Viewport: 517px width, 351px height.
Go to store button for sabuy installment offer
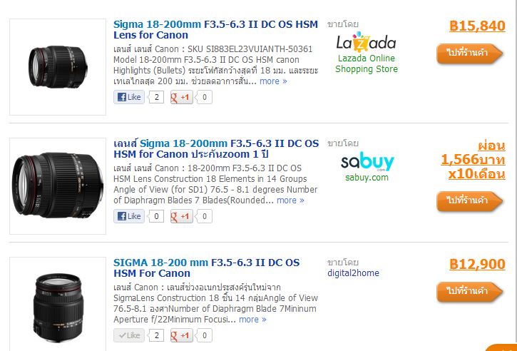469,201
